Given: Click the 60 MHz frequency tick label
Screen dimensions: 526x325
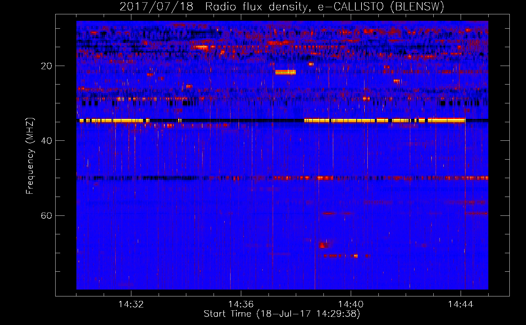Looking at the screenshot, I should tap(46, 215).
